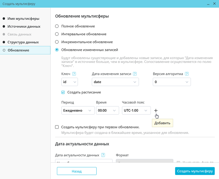Uncheck Создать расписание checkbox

pos(63,92)
